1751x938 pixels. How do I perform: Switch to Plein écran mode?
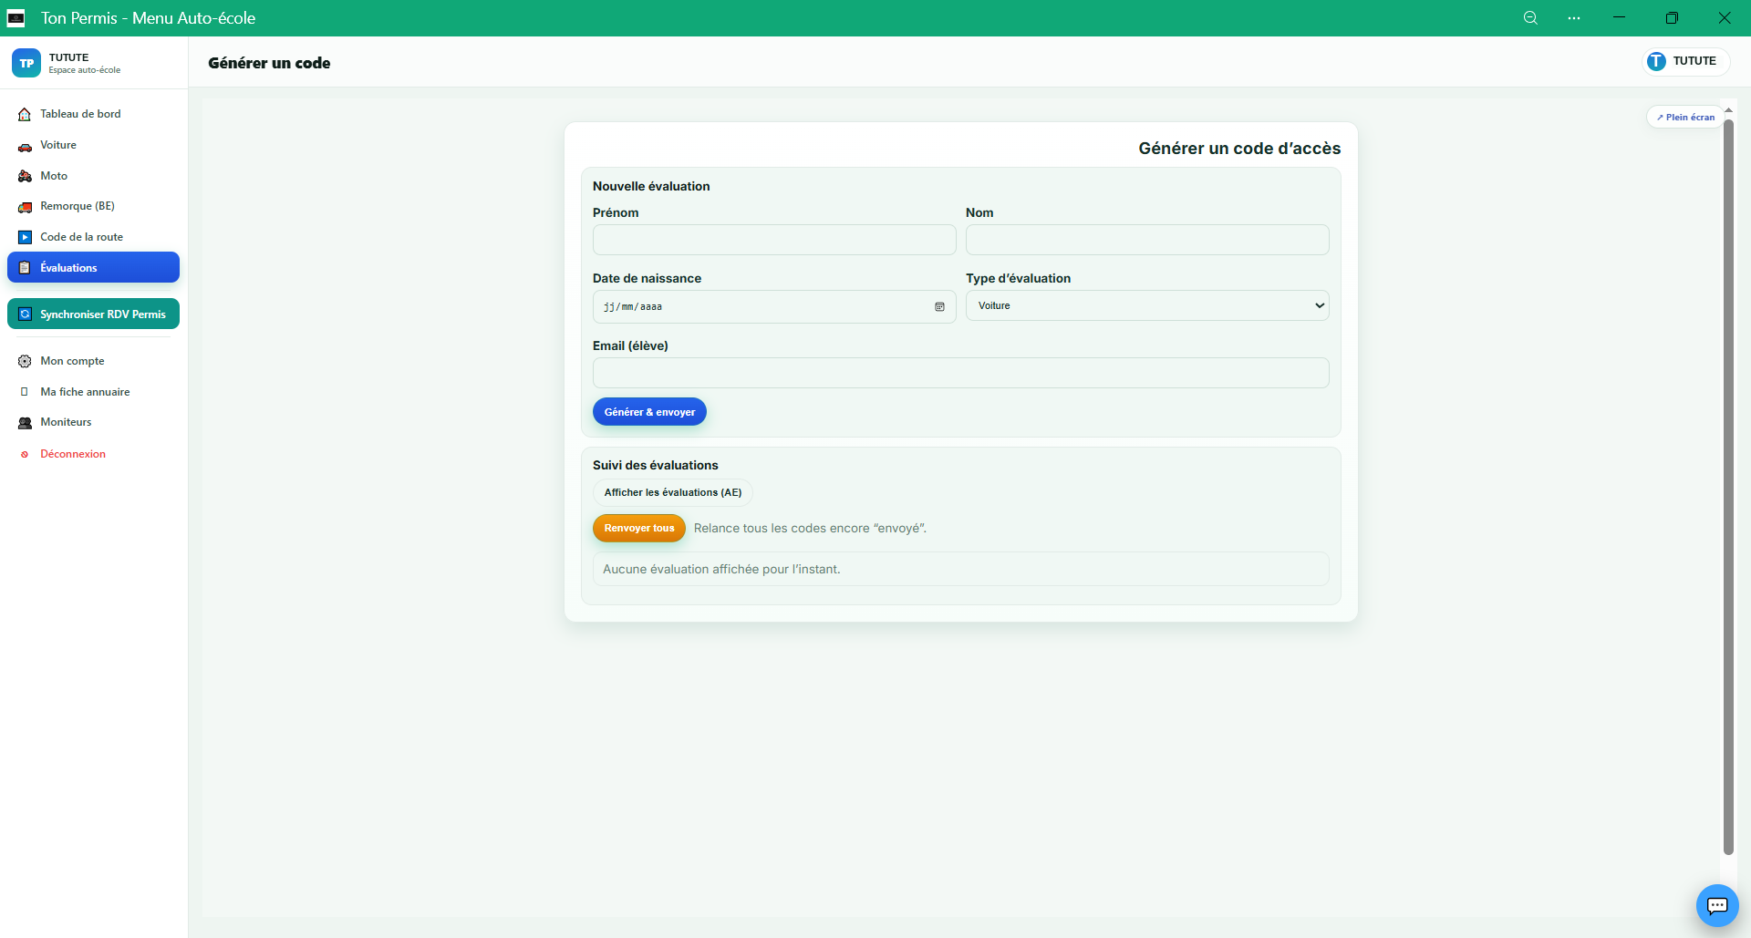pos(1685,117)
